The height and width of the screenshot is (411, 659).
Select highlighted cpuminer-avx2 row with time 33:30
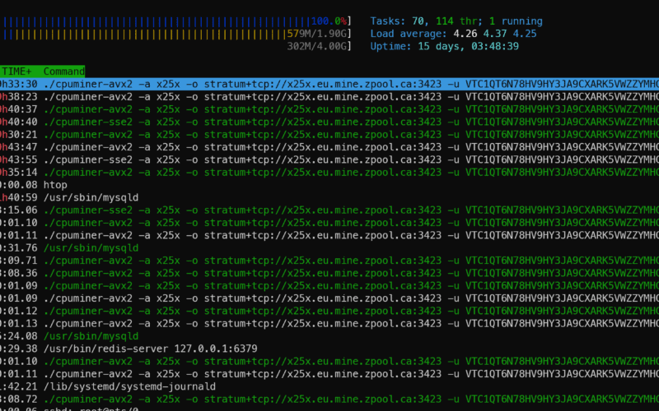click(329, 85)
